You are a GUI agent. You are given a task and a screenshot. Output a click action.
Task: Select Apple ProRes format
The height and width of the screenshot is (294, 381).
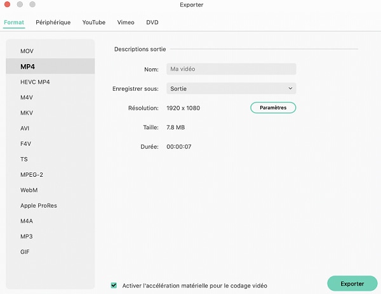50,205
